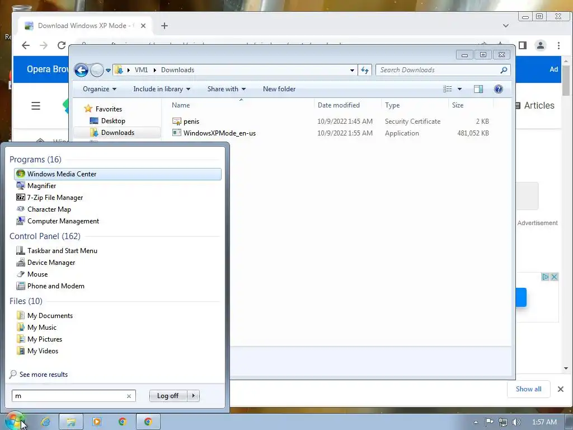
Task: Open the volume control in system tray
Action: tap(516, 422)
